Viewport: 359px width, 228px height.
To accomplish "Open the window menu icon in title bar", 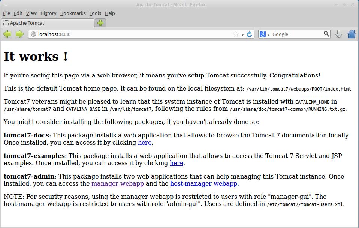I will point(6,4).
